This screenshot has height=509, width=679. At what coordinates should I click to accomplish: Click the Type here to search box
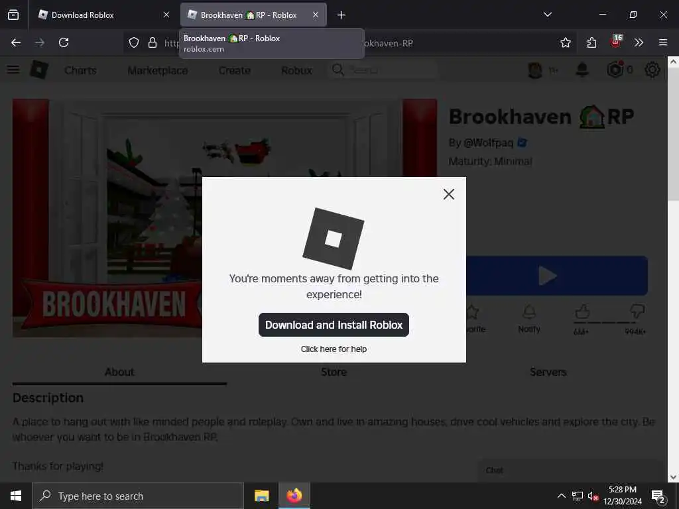click(138, 496)
